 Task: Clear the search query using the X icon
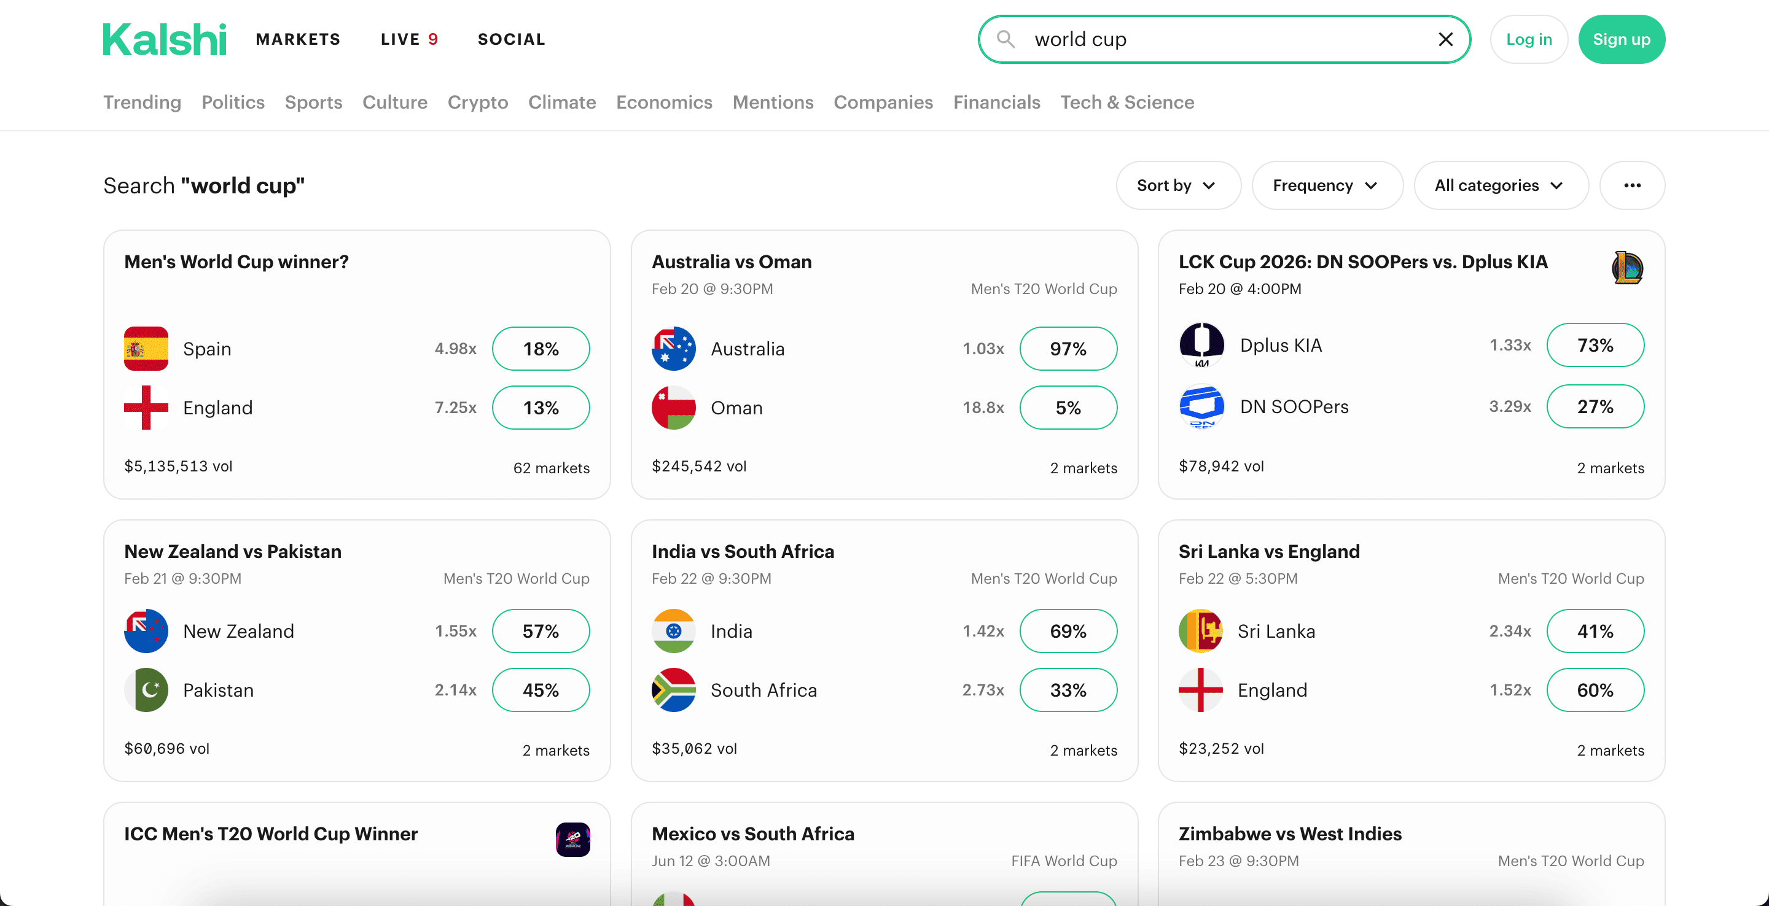pyautogui.click(x=1447, y=39)
